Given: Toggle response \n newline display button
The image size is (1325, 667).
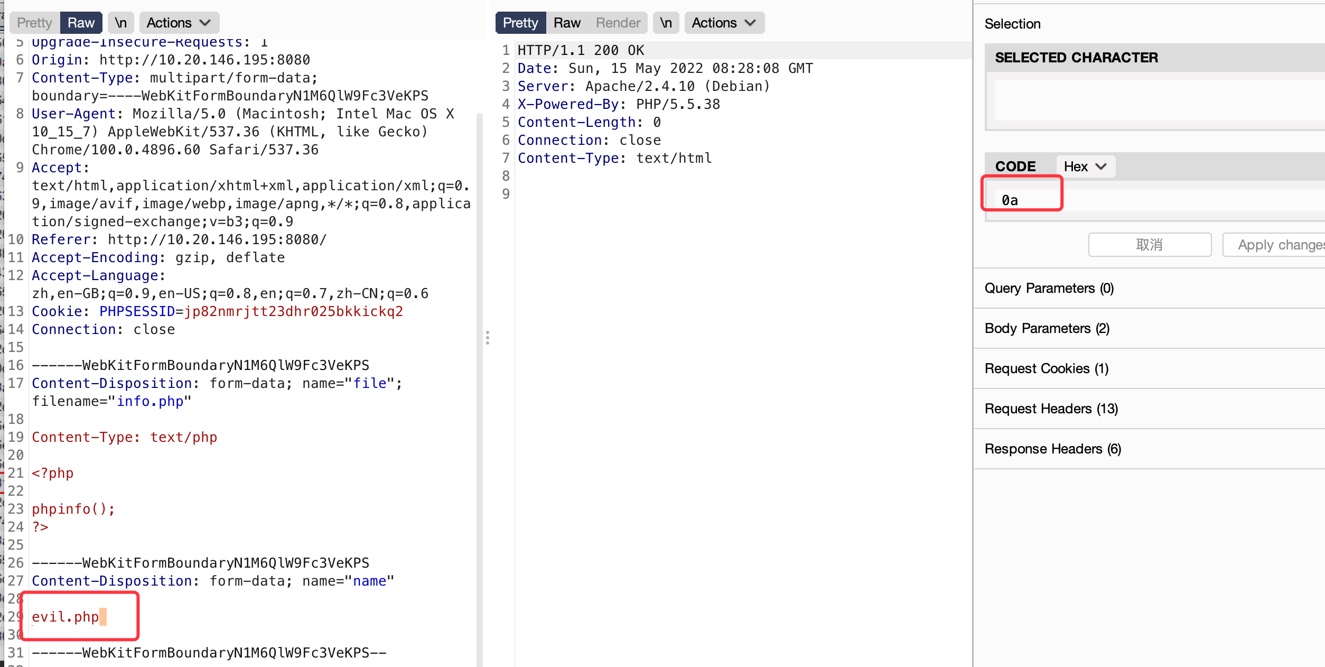Looking at the screenshot, I should (x=666, y=23).
